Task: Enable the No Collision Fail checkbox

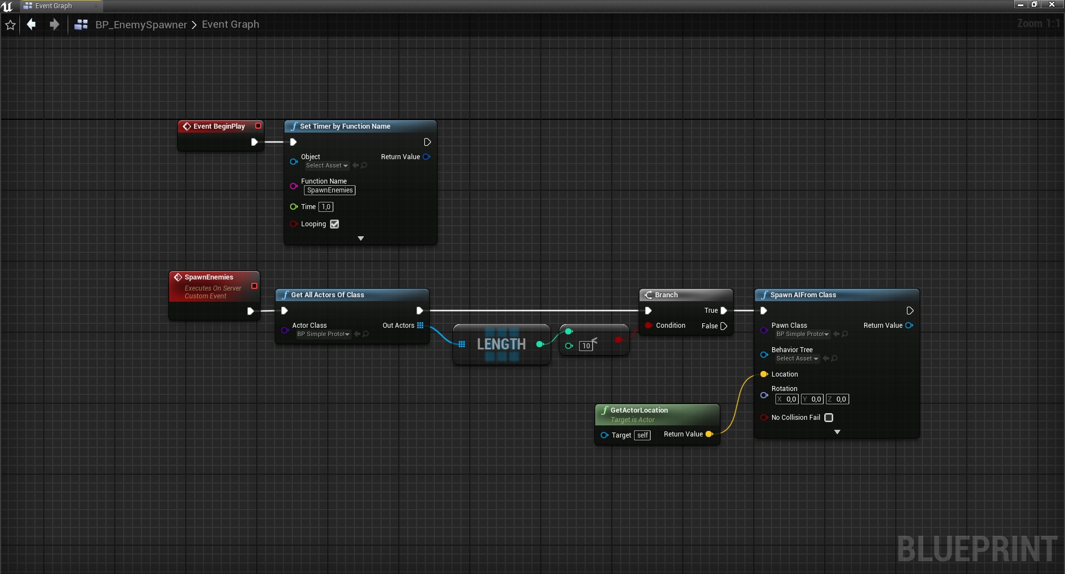Action: 829,418
